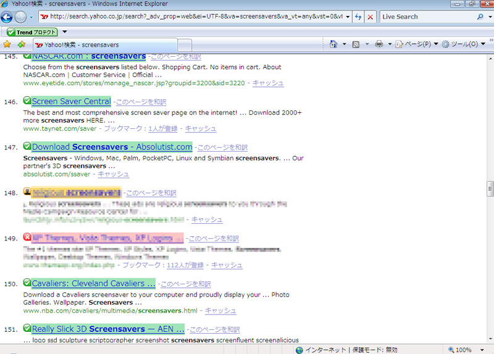Click the browser Forward arrow button
The width and height of the screenshot is (494, 354).
(20, 17)
